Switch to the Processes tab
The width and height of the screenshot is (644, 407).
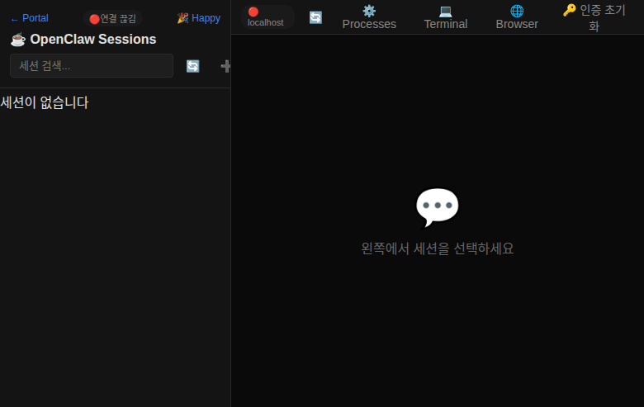click(369, 24)
